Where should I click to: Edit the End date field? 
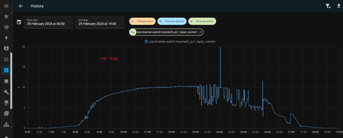(x=100, y=22)
